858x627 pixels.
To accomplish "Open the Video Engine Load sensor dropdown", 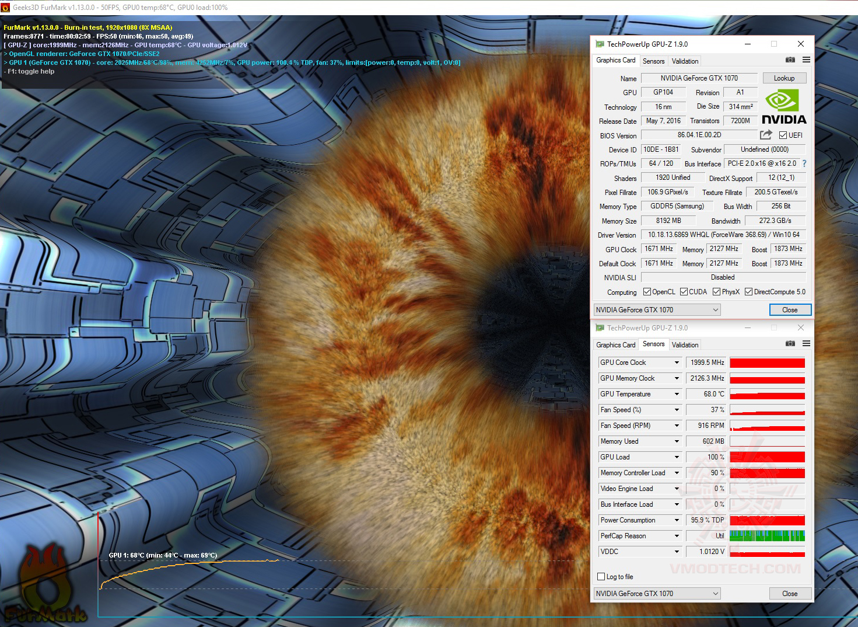I will pyautogui.click(x=677, y=489).
